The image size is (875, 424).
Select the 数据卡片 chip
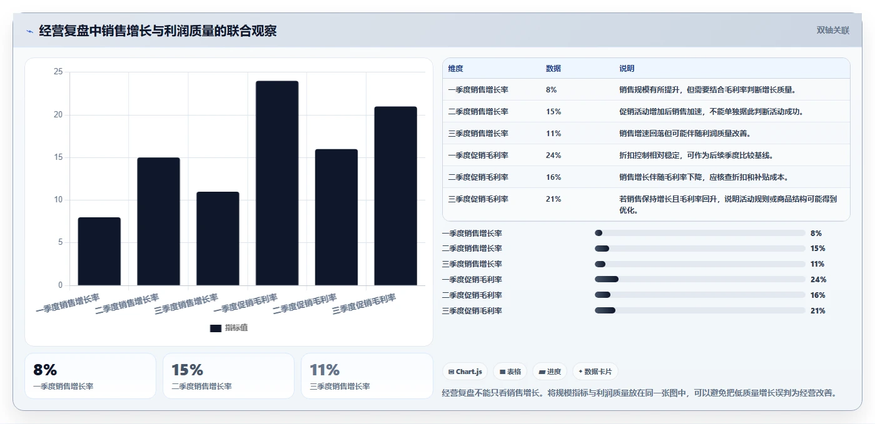tap(595, 372)
